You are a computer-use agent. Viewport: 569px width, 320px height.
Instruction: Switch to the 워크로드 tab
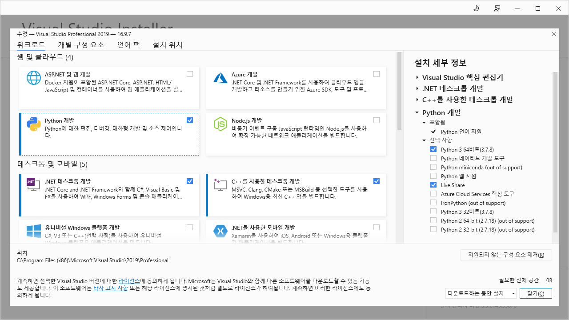click(31, 45)
